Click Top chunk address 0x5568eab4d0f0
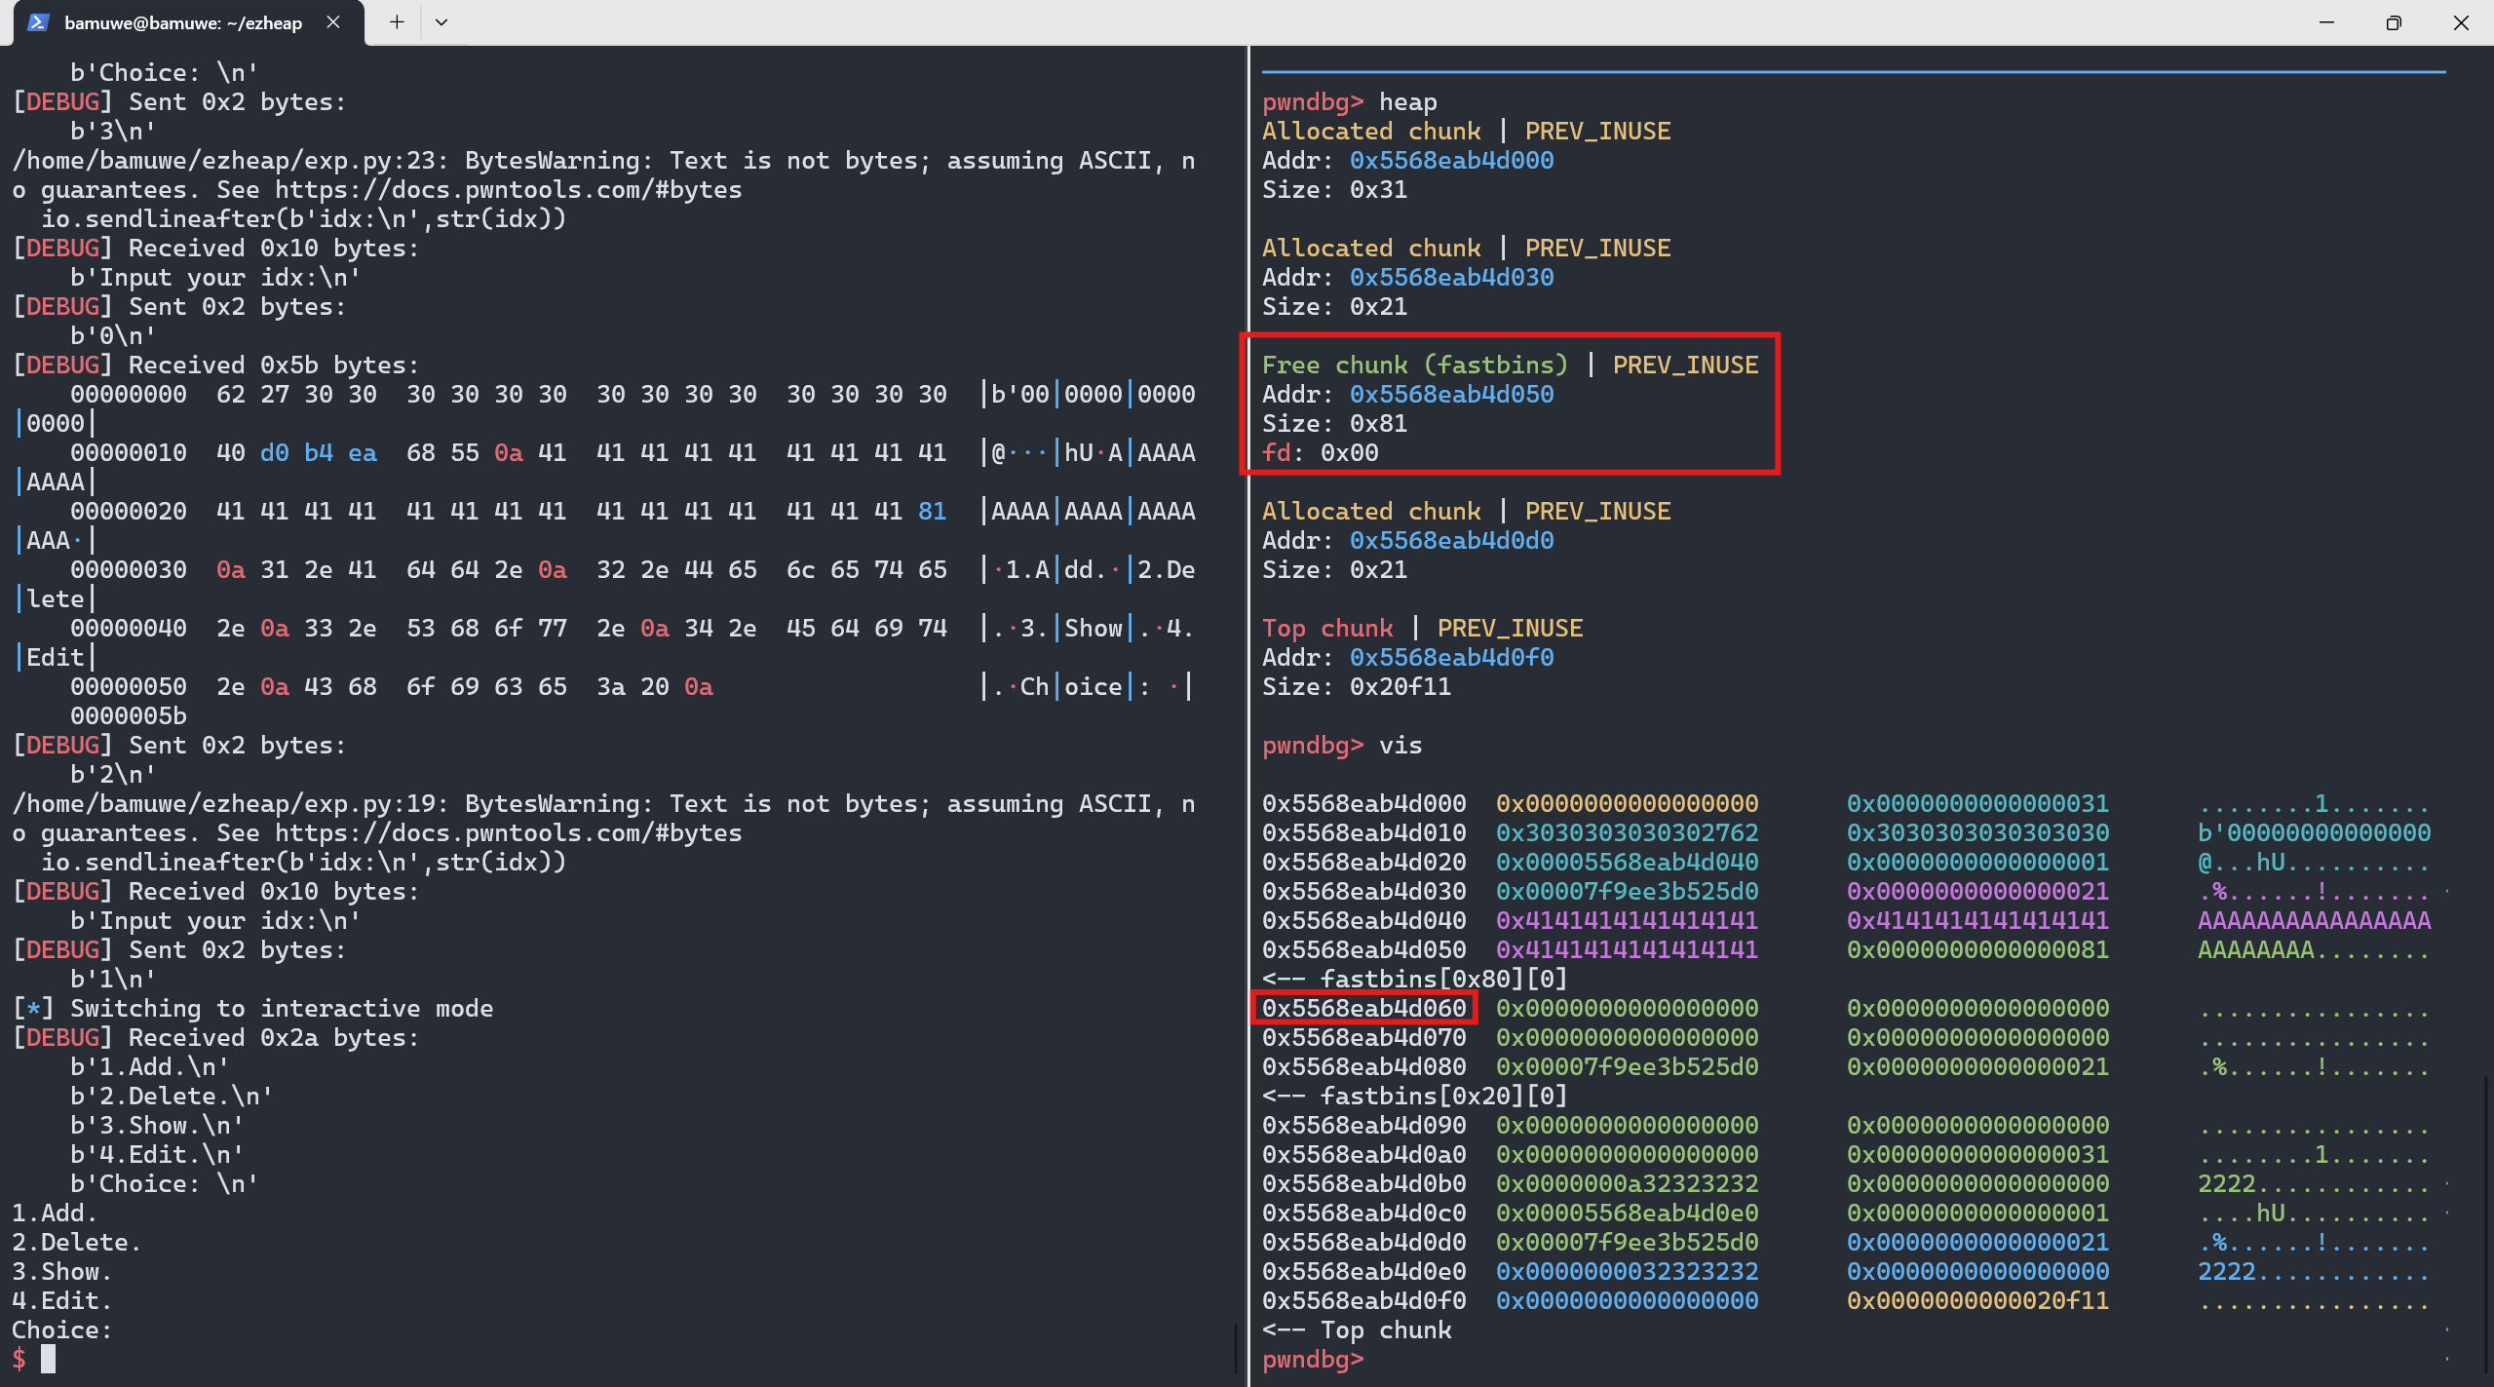This screenshot has width=2494, height=1387. [x=1451, y=657]
